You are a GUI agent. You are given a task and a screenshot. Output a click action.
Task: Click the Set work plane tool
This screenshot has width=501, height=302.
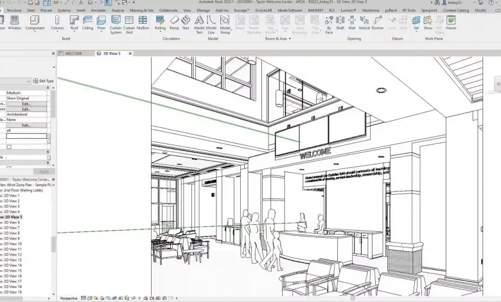point(416,22)
